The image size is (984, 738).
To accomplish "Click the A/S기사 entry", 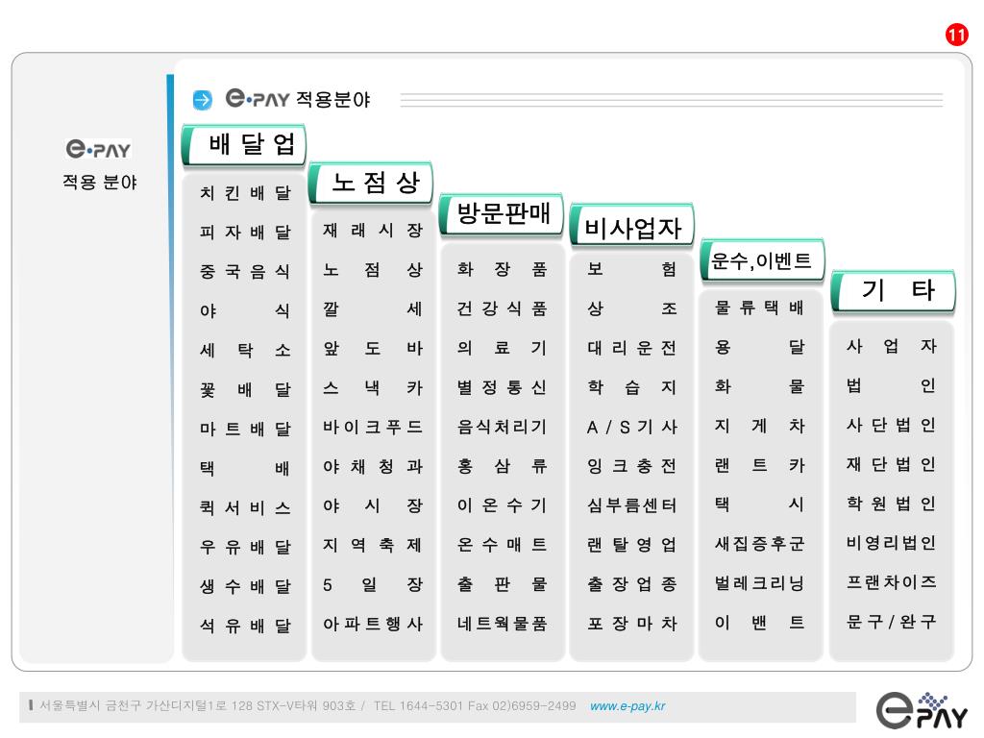I will coord(632,427).
